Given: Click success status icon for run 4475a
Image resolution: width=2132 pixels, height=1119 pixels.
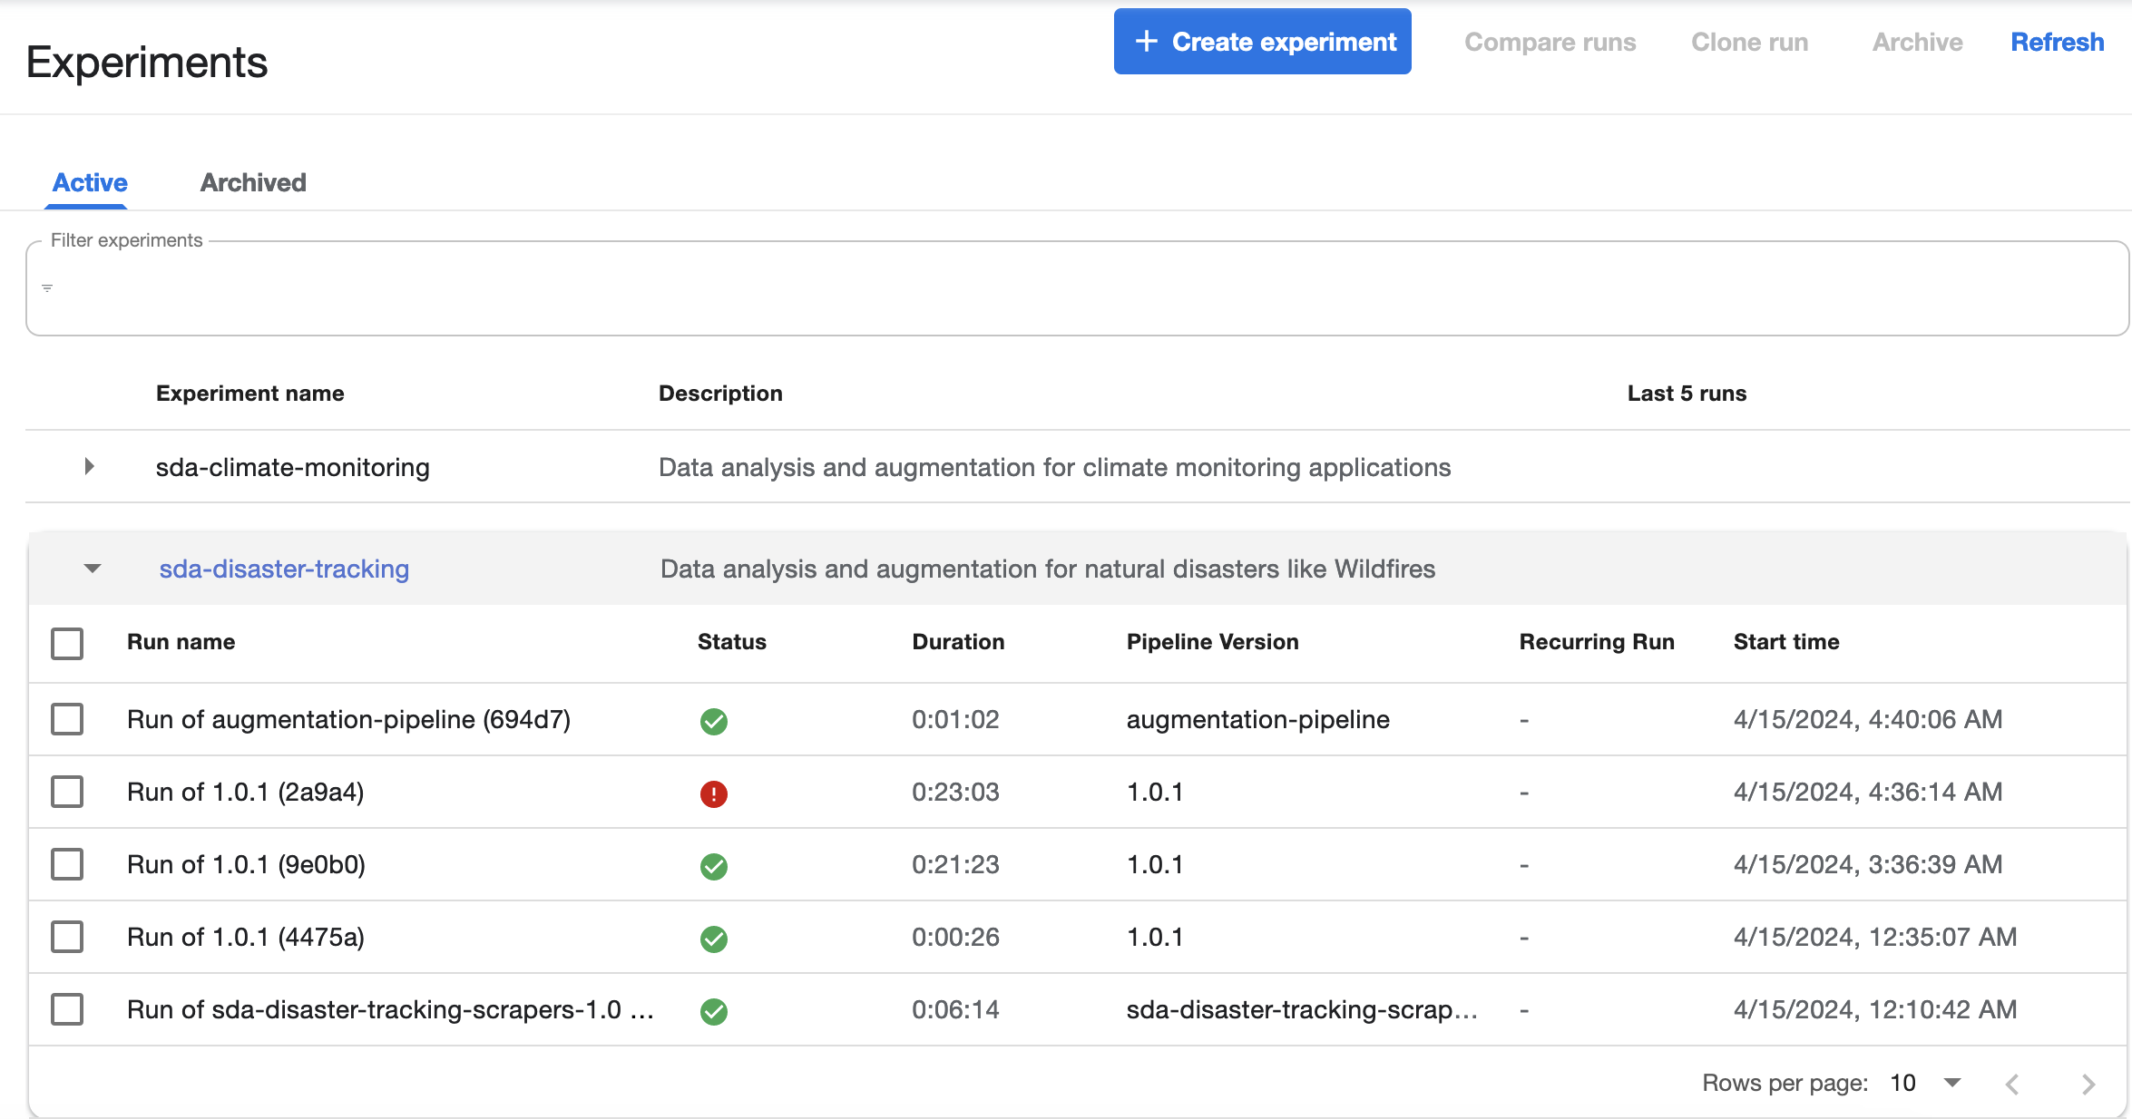Looking at the screenshot, I should tap(714, 939).
